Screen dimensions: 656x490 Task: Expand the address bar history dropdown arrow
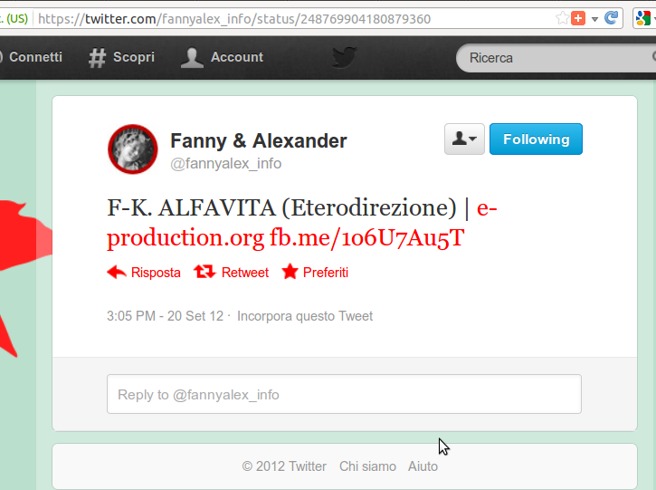click(x=594, y=19)
